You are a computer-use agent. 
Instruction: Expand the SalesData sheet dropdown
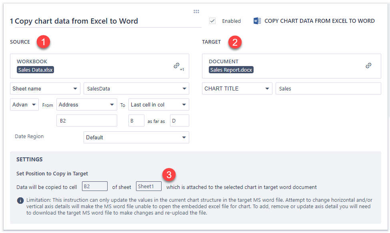point(136,88)
